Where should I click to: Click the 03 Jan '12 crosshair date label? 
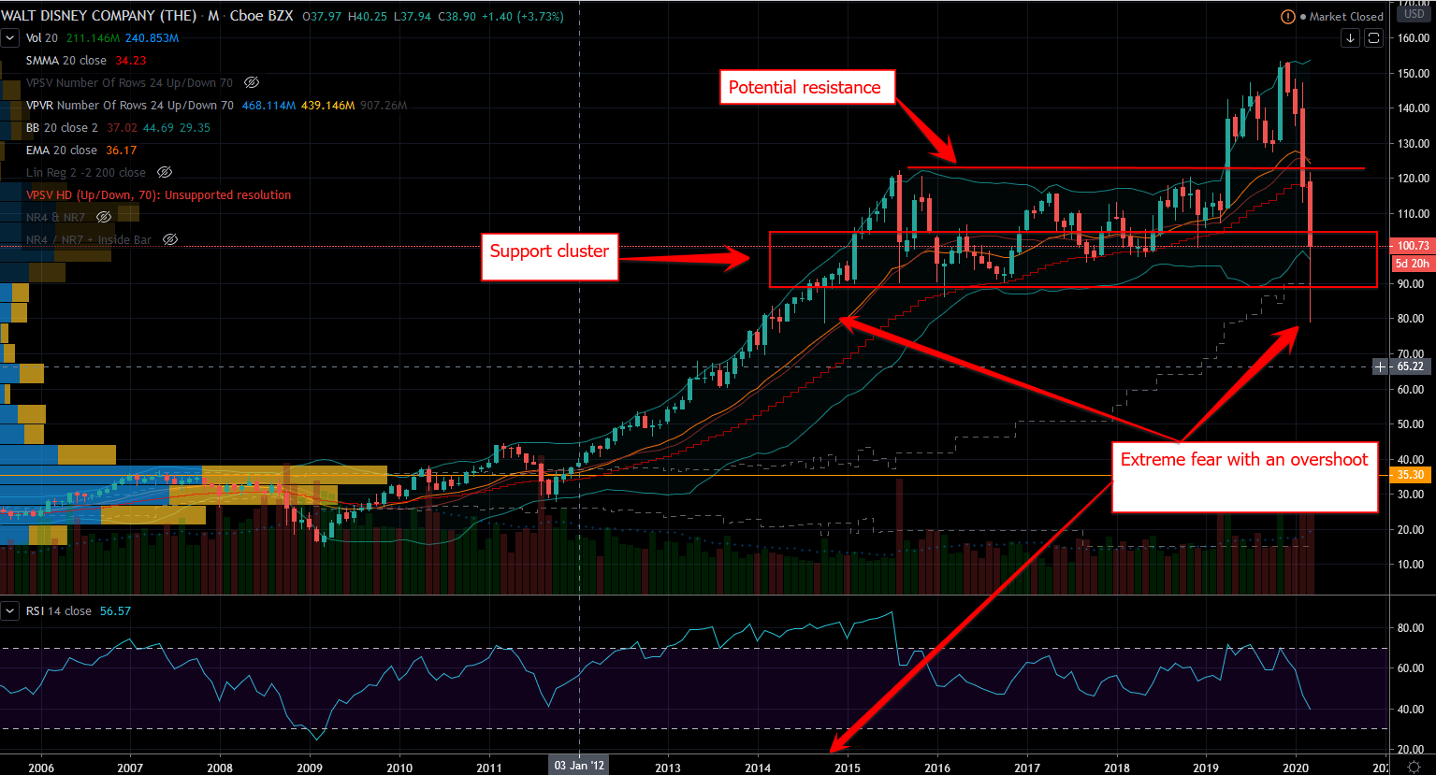coord(580,766)
